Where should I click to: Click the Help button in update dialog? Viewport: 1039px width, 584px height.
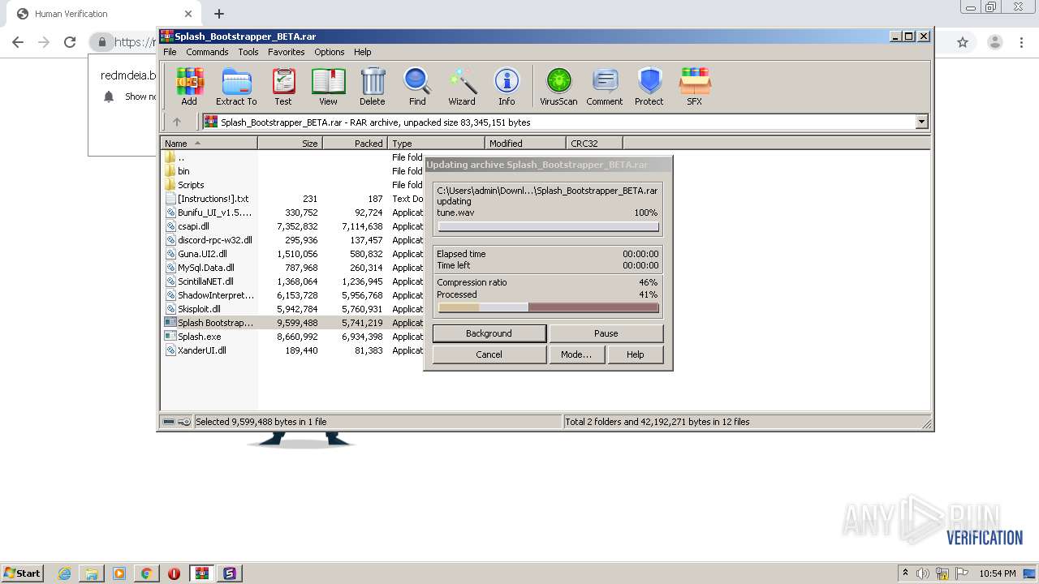tap(636, 354)
